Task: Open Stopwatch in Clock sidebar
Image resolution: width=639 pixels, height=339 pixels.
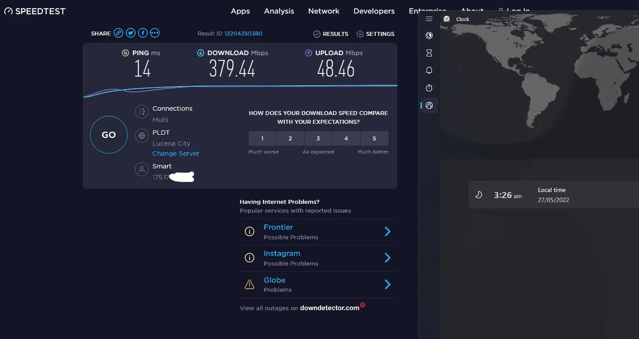Action: [x=429, y=88]
